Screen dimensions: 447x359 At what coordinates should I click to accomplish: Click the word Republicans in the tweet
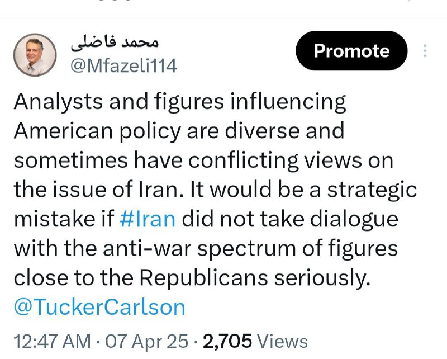coord(204,278)
